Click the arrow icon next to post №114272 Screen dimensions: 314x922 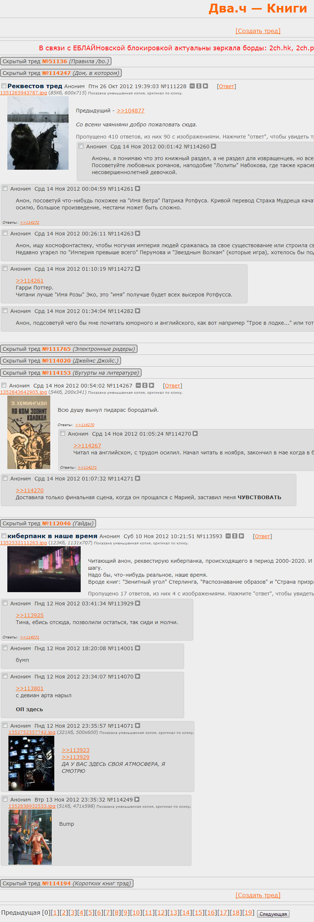[x=138, y=269]
